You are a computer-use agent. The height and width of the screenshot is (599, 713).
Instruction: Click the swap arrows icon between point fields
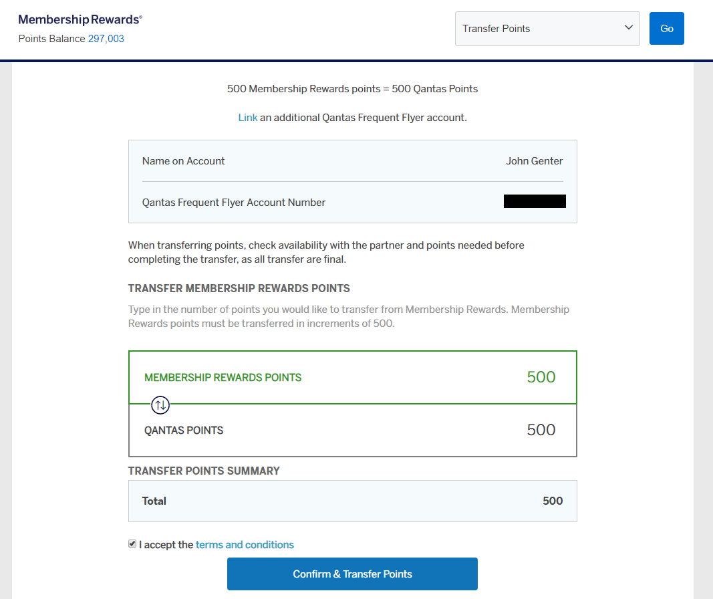click(x=160, y=404)
